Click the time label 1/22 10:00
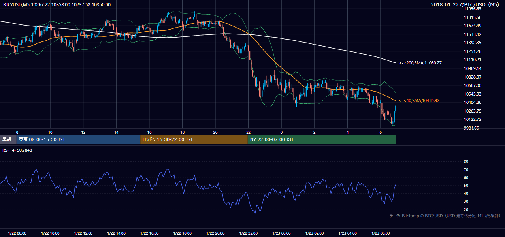The image size is (505, 237). pyautogui.click(x=50, y=233)
